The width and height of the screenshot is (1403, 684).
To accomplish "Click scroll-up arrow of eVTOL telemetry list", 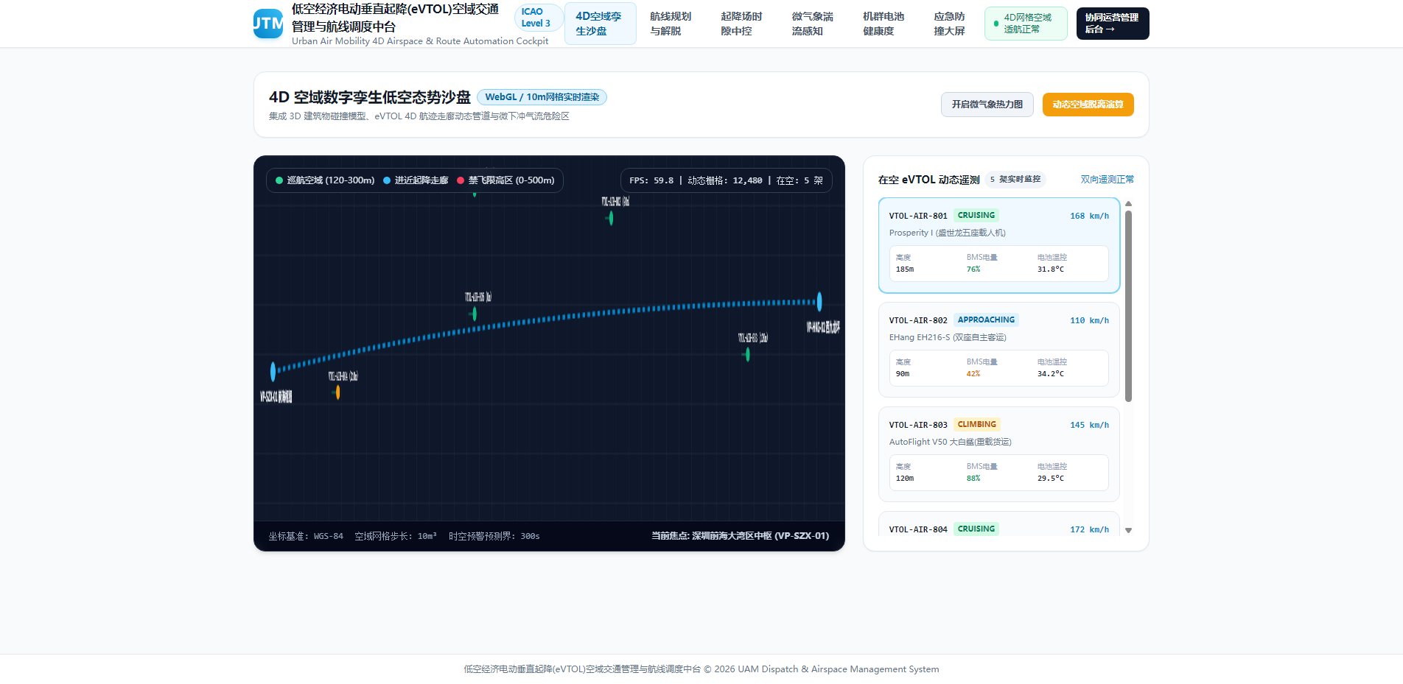I will coord(1128,204).
